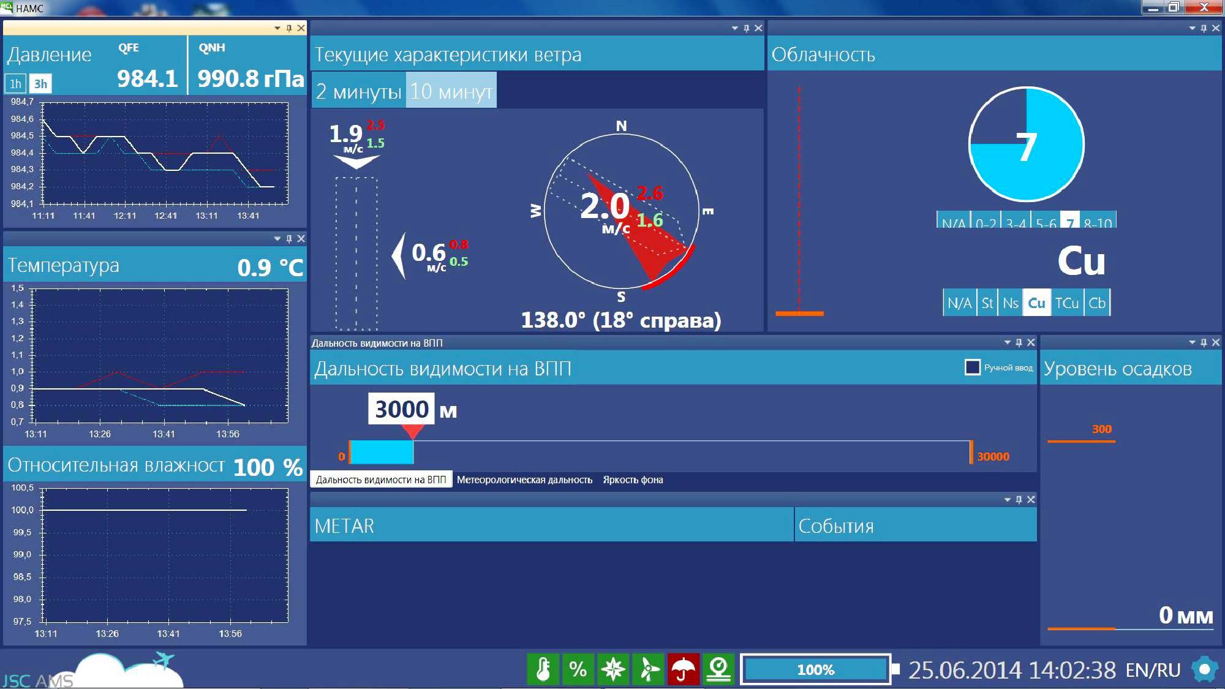Open the cloud panel dropdown arrow
Viewport: 1225px width, 689px height.
coord(1192,28)
